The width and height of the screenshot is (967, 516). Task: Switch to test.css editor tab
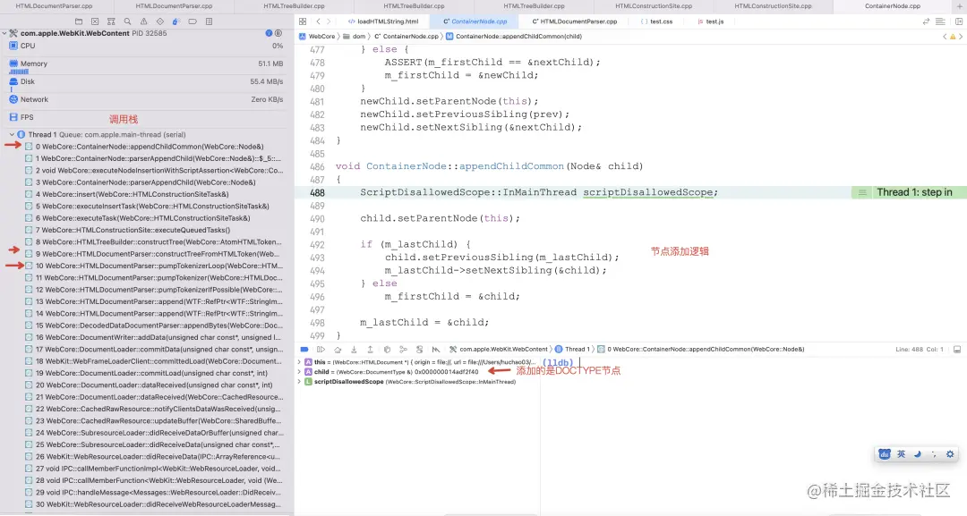tap(656, 21)
